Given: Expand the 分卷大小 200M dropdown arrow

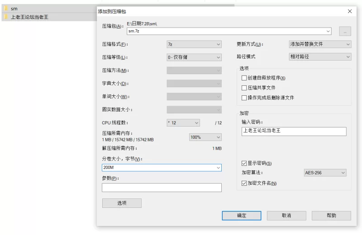Looking at the screenshot, I should pos(218,168).
